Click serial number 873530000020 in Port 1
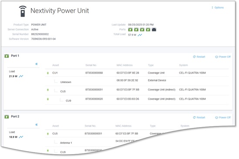 click(x=94, y=99)
